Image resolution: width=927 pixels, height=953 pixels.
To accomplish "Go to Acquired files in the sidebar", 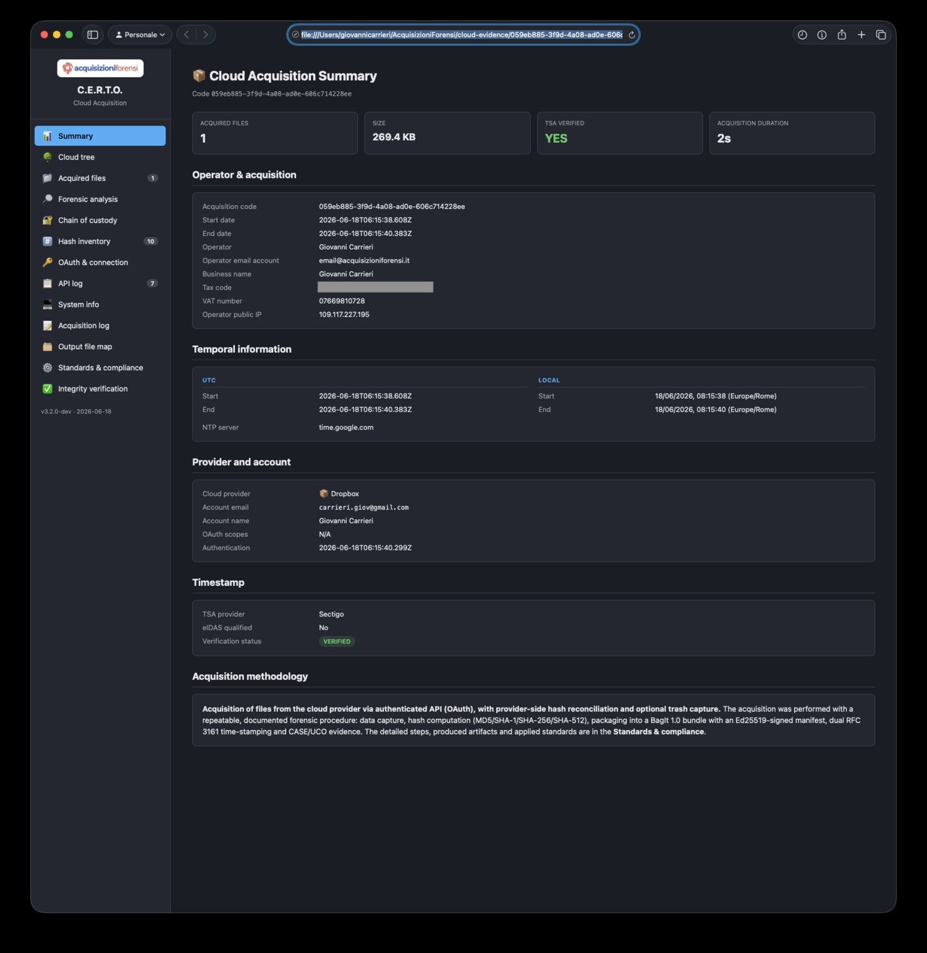I will click(100, 178).
